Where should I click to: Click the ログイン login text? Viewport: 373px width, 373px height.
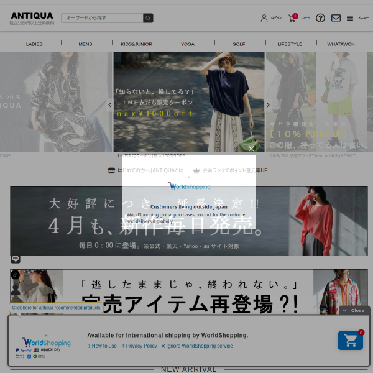click(x=276, y=18)
